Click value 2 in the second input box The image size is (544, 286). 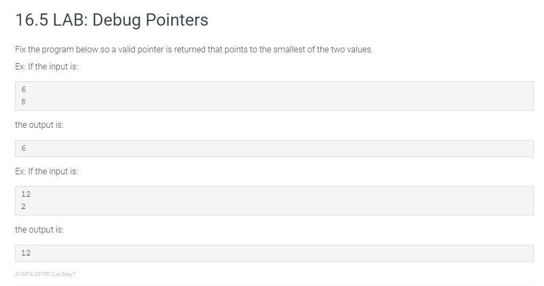pos(24,206)
